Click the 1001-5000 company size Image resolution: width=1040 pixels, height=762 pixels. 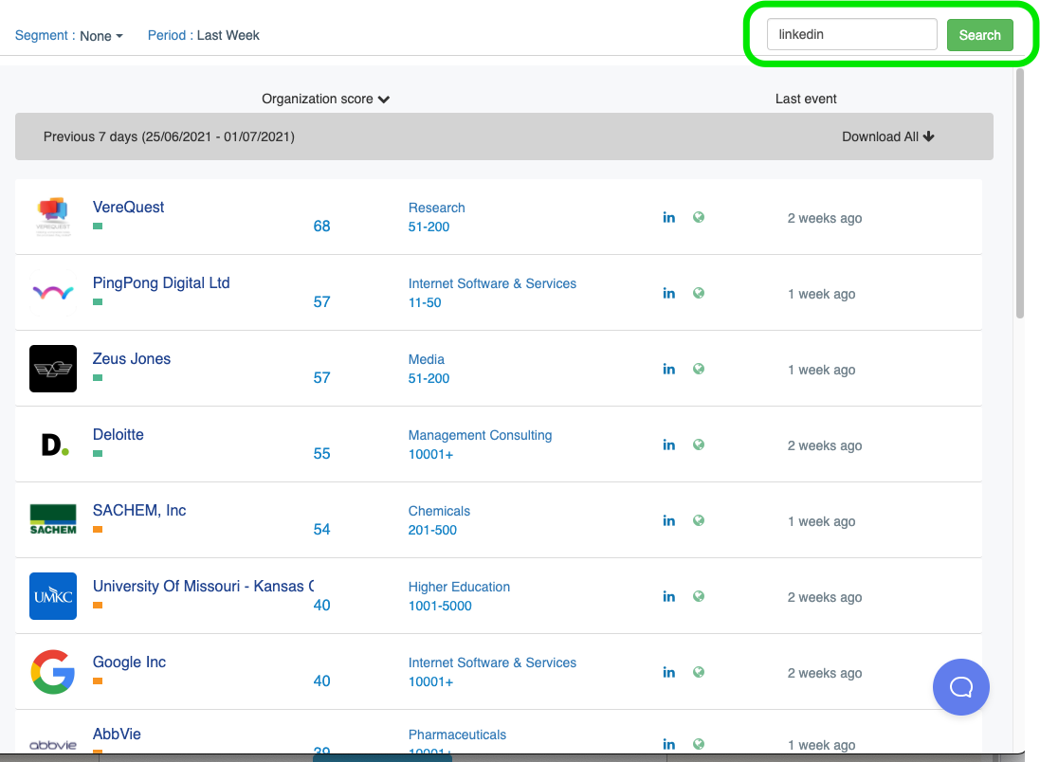click(440, 607)
